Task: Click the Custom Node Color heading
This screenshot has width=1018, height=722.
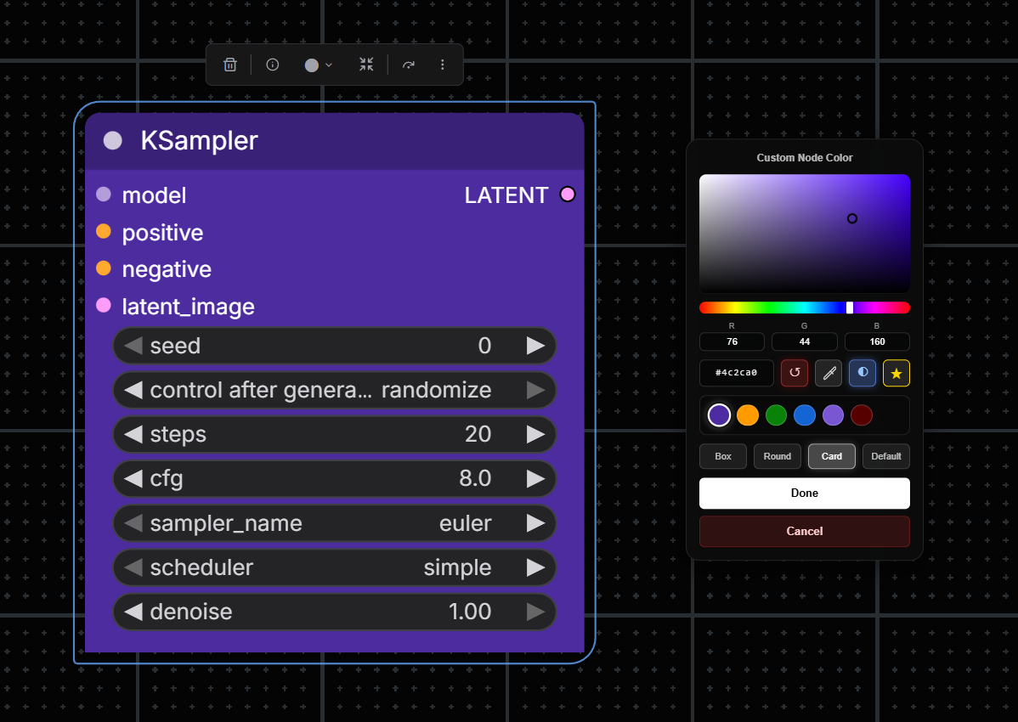Action: tap(805, 158)
